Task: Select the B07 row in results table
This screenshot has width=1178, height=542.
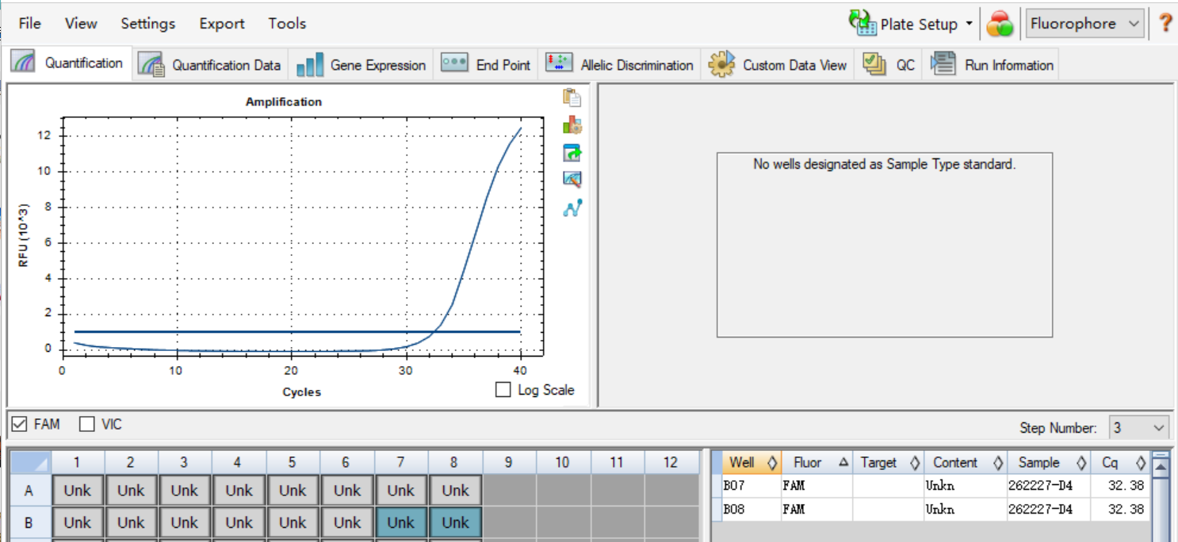Action: 935,487
